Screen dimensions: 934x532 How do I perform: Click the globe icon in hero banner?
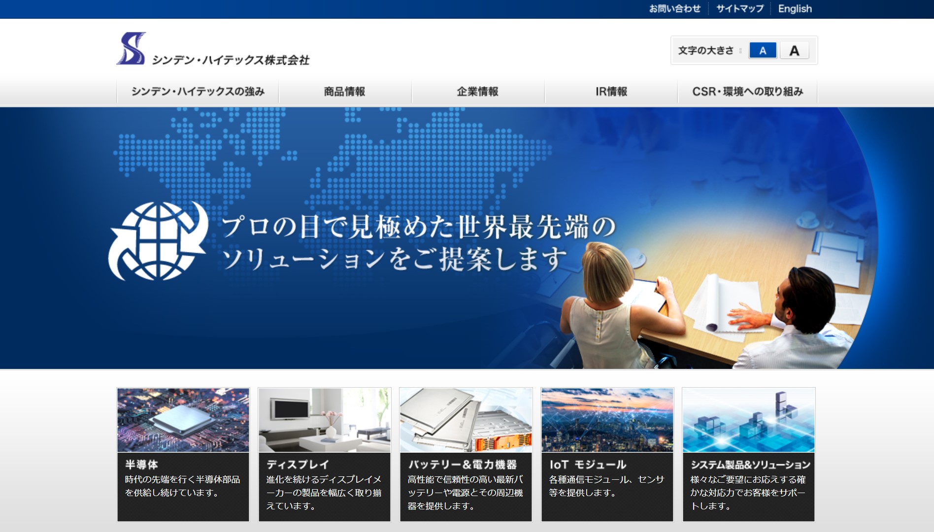[x=157, y=241]
